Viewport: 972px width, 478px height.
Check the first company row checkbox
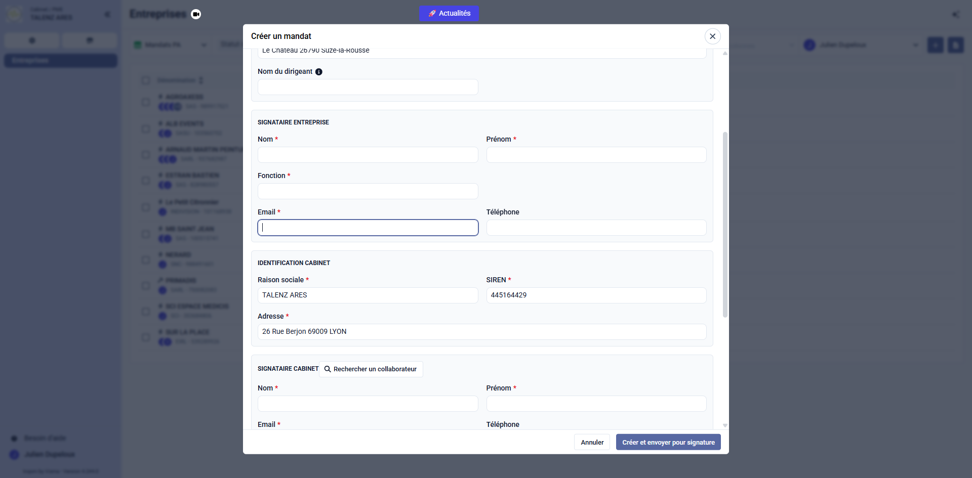(x=146, y=102)
